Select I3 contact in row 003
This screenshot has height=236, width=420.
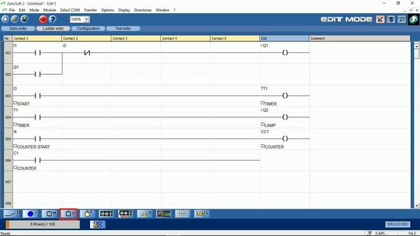pyautogui.click(x=37, y=96)
